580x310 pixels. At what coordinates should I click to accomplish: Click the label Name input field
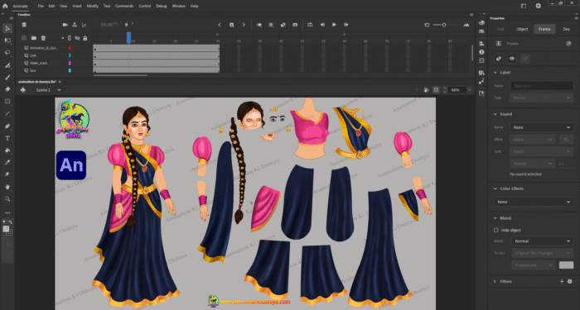(x=542, y=86)
